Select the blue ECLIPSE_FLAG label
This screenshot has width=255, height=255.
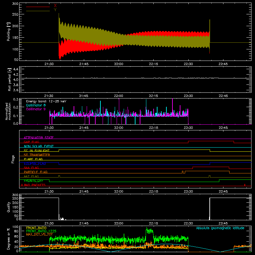click(x=35, y=164)
